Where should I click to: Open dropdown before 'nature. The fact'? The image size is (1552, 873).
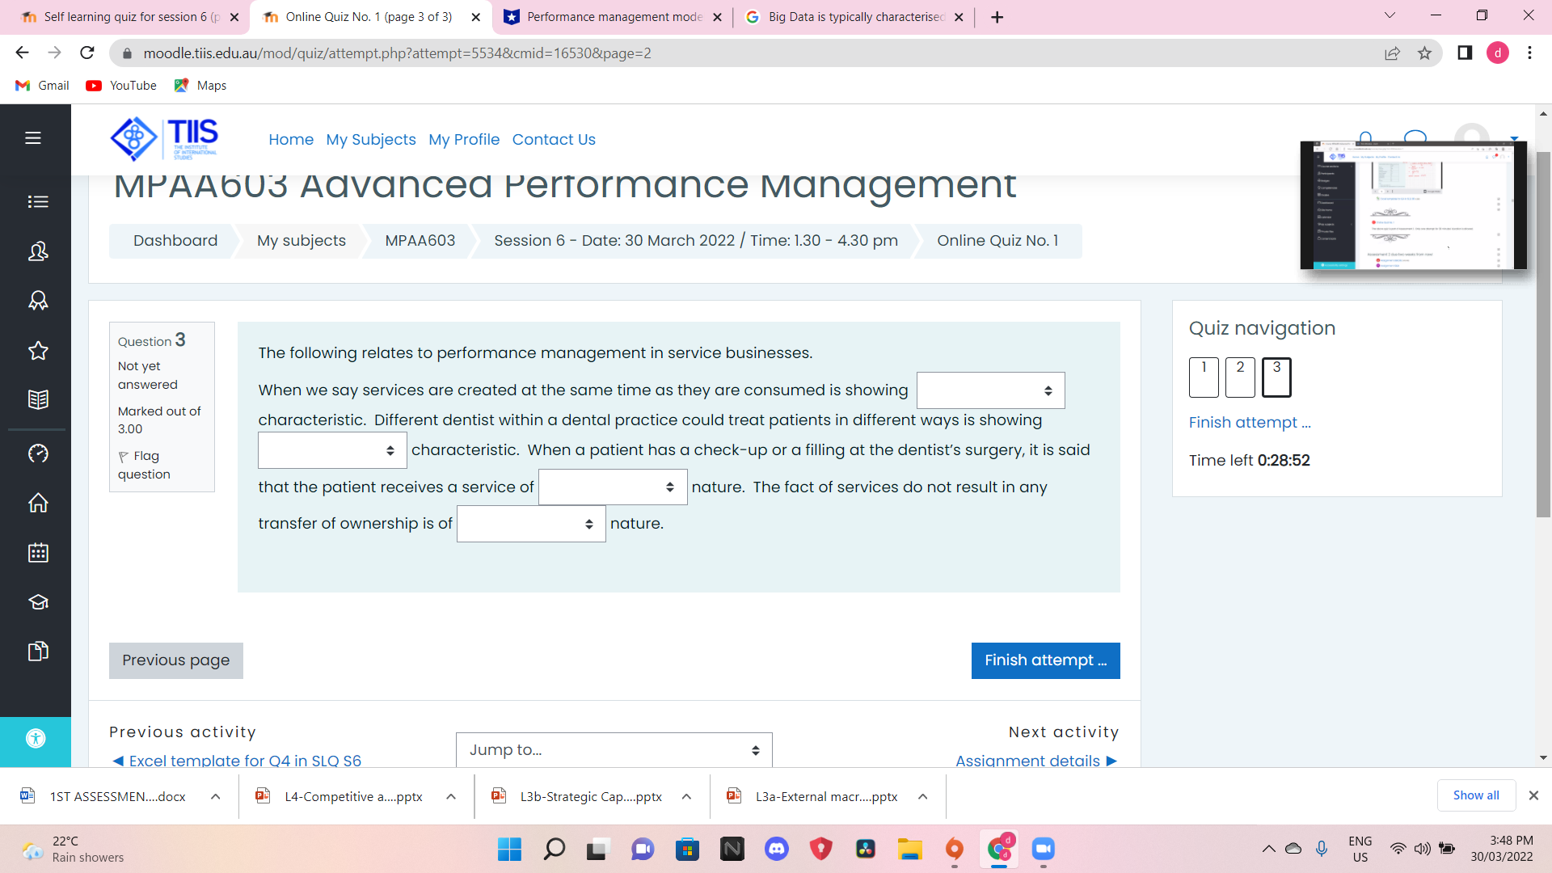click(613, 487)
